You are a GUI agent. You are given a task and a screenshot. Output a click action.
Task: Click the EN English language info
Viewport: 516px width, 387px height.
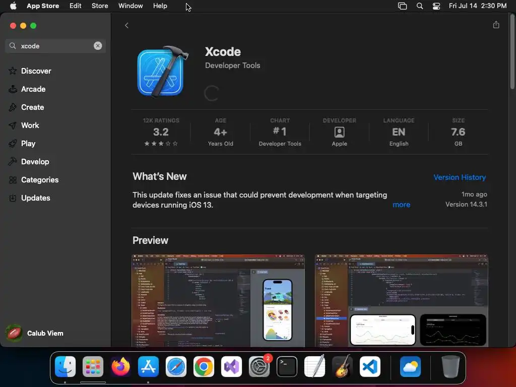click(399, 132)
